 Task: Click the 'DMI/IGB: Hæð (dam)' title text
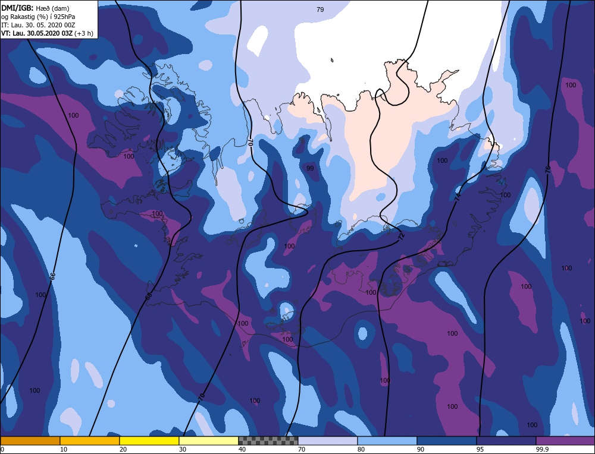coord(35,8)
